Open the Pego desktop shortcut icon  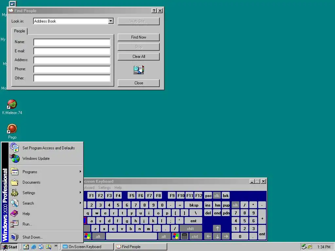(12, 129)
